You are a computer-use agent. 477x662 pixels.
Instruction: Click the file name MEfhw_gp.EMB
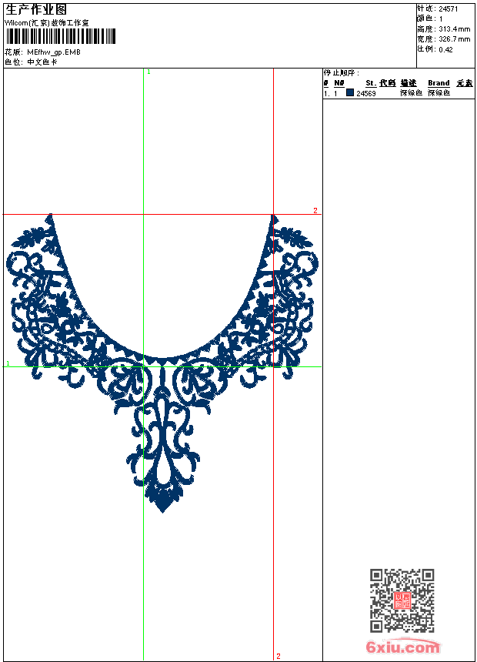click(54, 52)
